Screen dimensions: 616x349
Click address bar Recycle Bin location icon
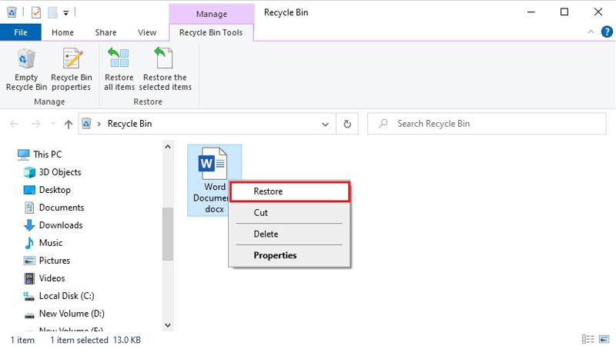click(x=86, y=124)
